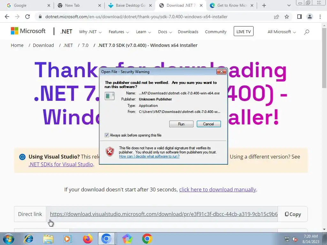Open File Explorer from taskbar
Image resolution: width=327 pixels, height=245 pixels.
[x=48, y=239]
